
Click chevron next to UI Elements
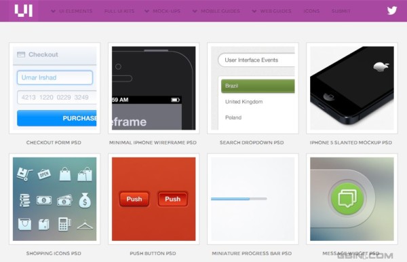(x=53, y=11)
